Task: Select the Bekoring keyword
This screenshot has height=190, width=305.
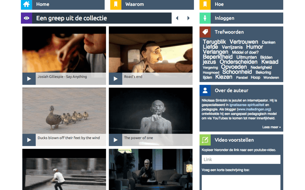Action: pos(263,73)
